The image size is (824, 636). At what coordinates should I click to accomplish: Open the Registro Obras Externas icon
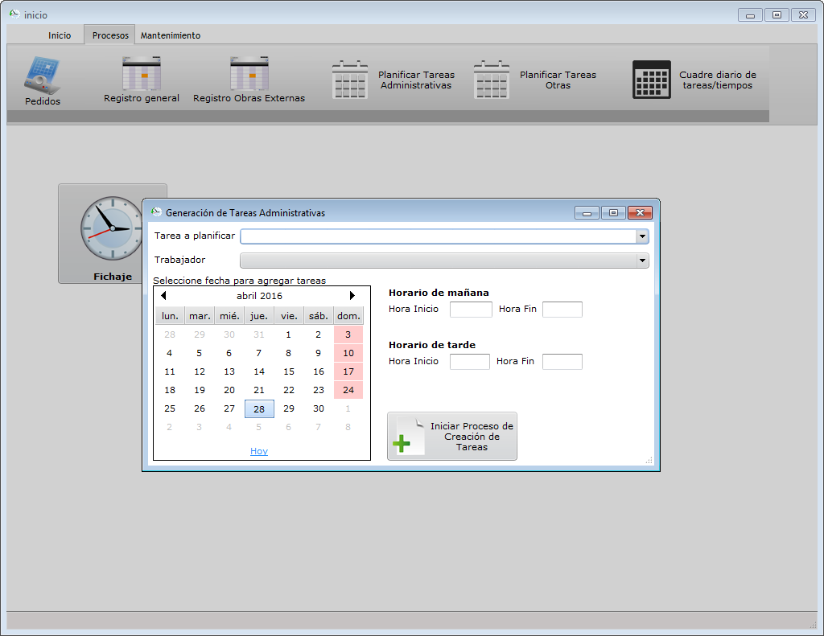coord(249,73)
